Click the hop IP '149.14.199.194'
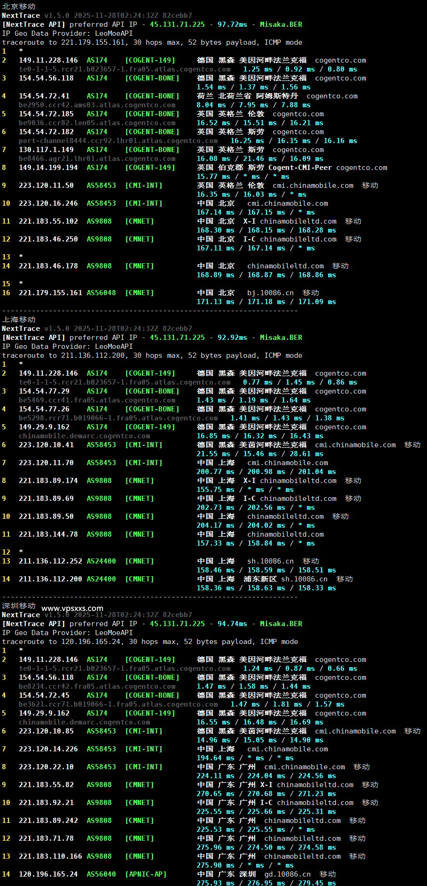427x886 pixels. pos(48,168)
